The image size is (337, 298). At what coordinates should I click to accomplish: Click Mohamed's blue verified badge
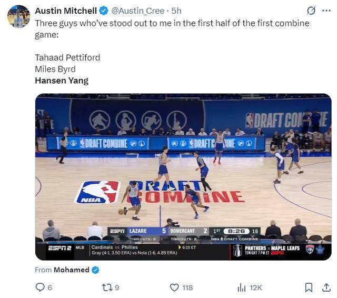pyautogui.click(x=95, y=270)
